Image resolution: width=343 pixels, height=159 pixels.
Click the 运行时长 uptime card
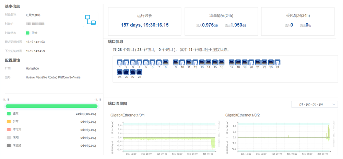pyautogui.click(x=145, y=21)
